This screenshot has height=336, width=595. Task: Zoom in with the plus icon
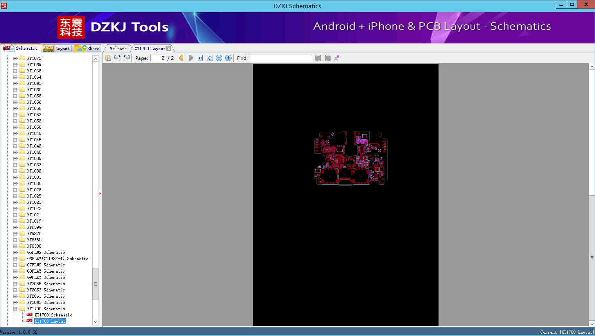tap(228, 58)
